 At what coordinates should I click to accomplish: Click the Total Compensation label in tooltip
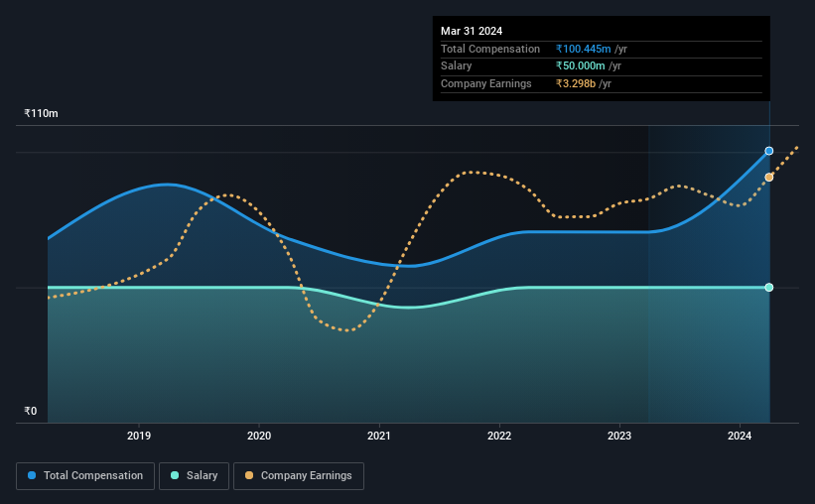pos(490,49)
